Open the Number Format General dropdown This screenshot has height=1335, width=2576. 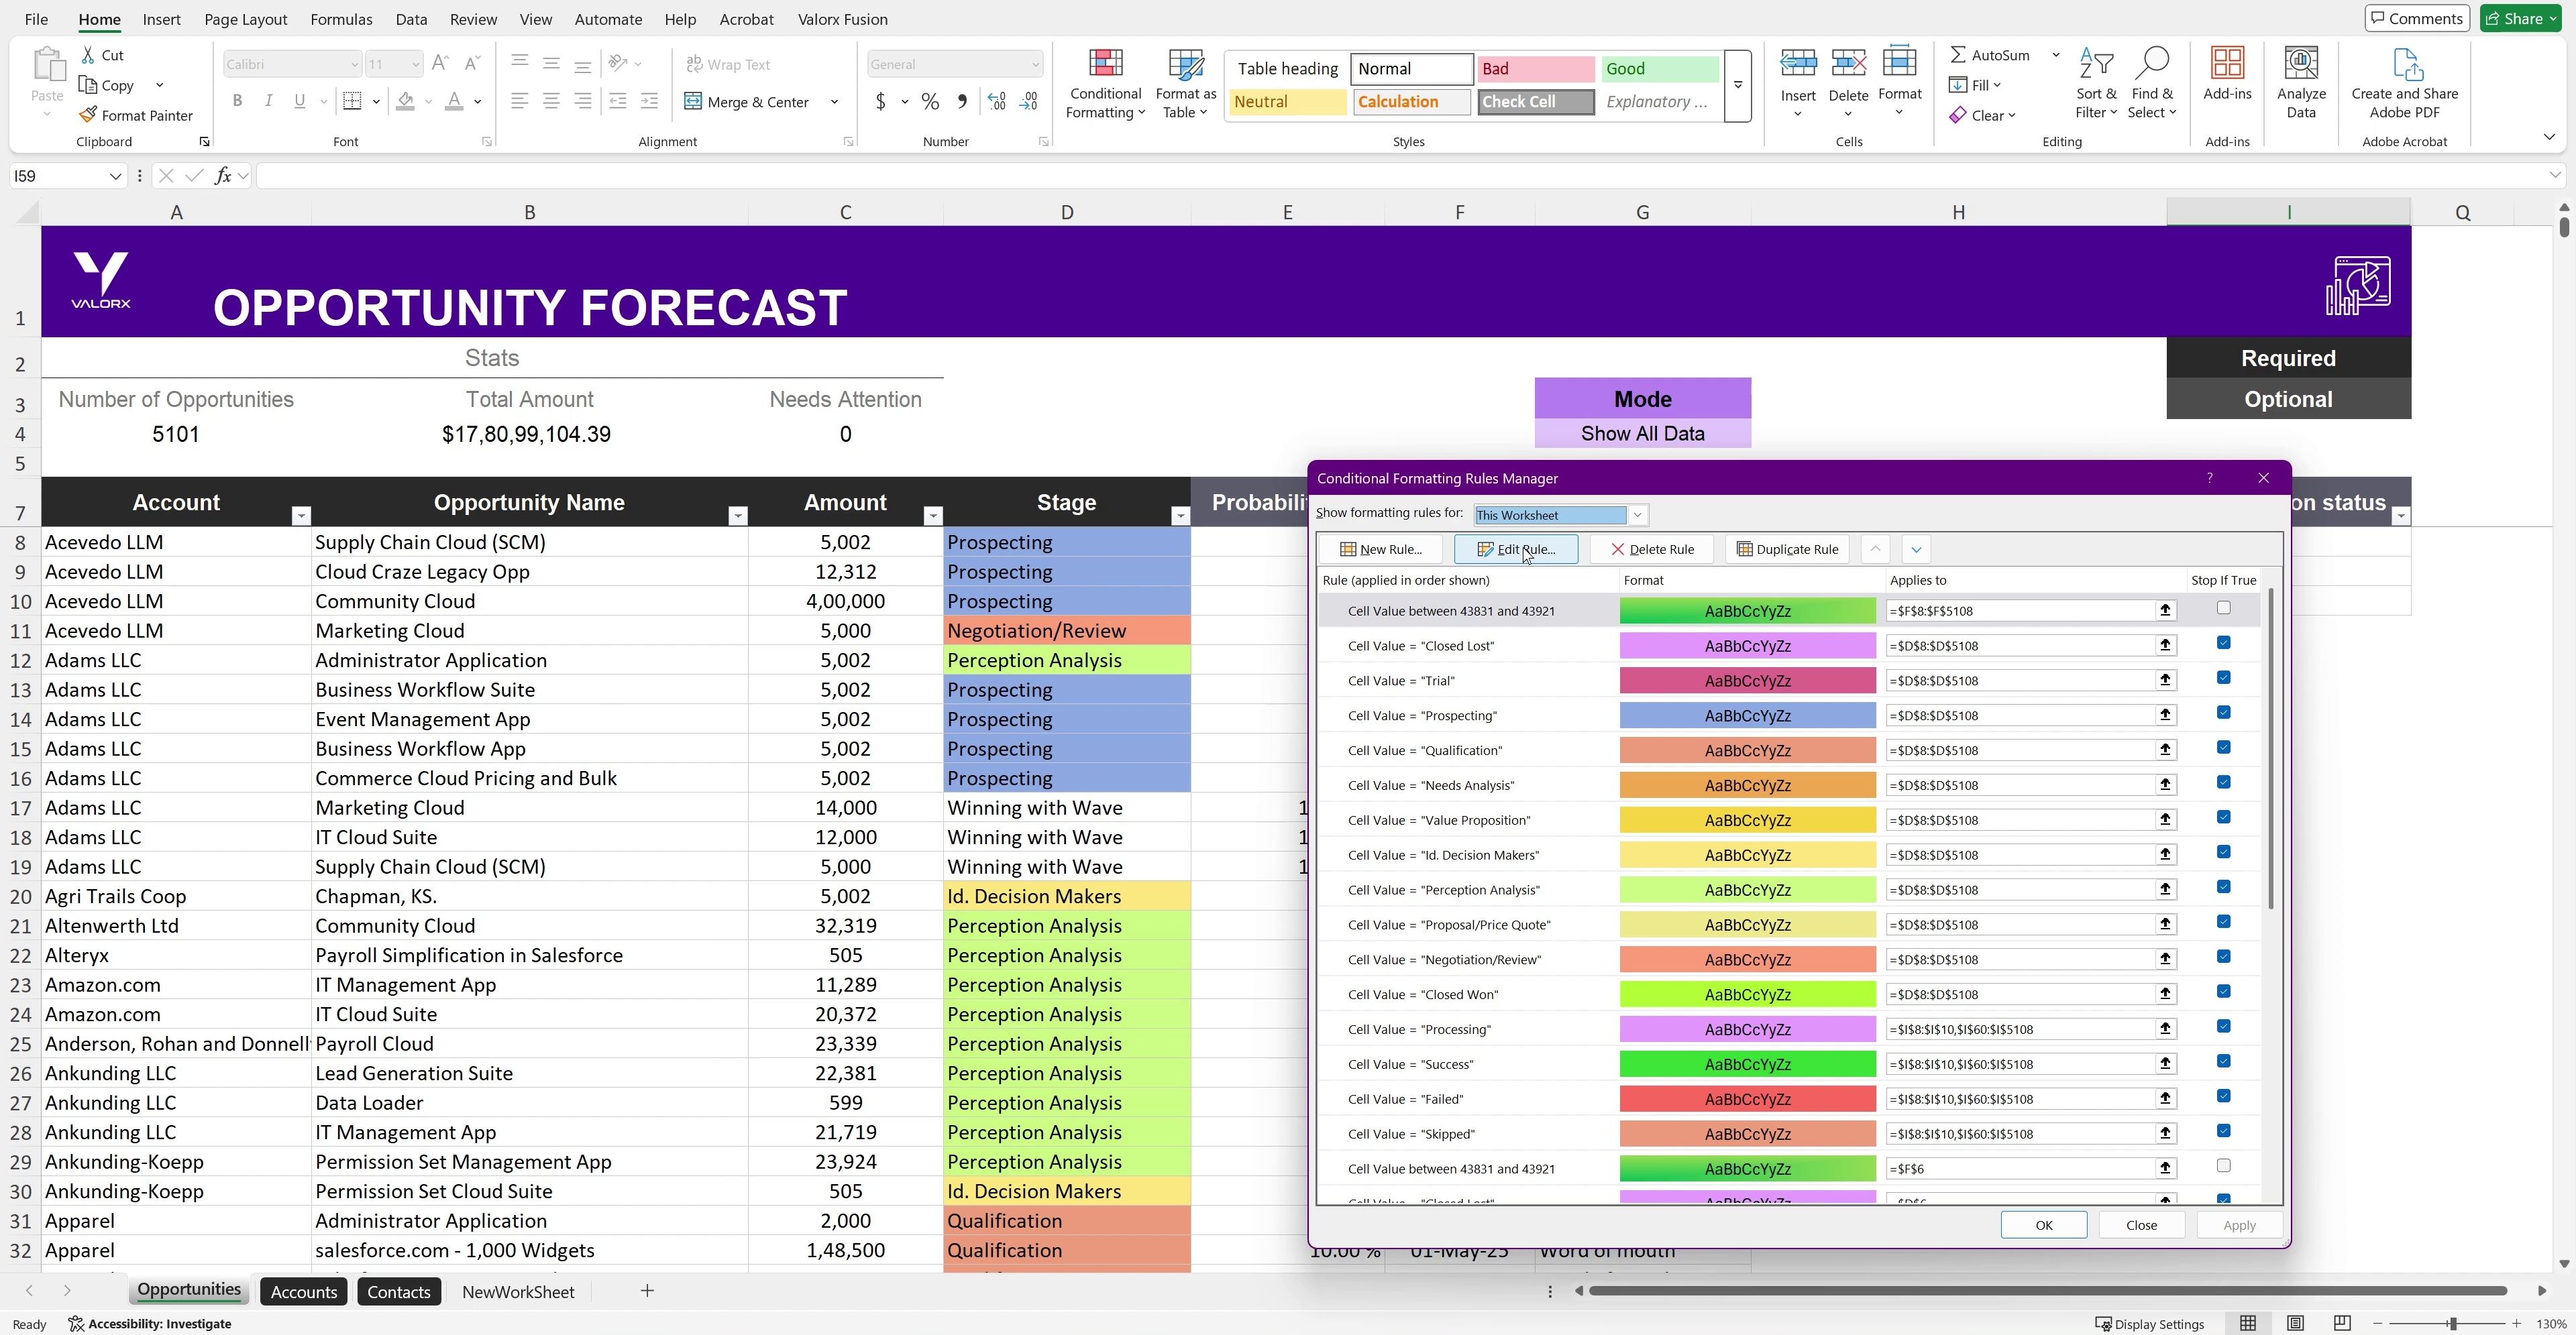1035,64
